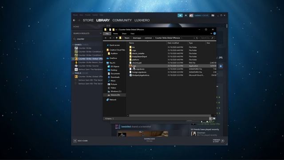Click Steam announcements button in title bar
The width and height of the screenshot is (284, 160).
point(180,16)
